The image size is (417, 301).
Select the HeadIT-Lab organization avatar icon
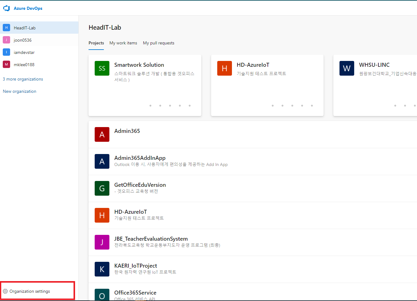click(6, 28)
